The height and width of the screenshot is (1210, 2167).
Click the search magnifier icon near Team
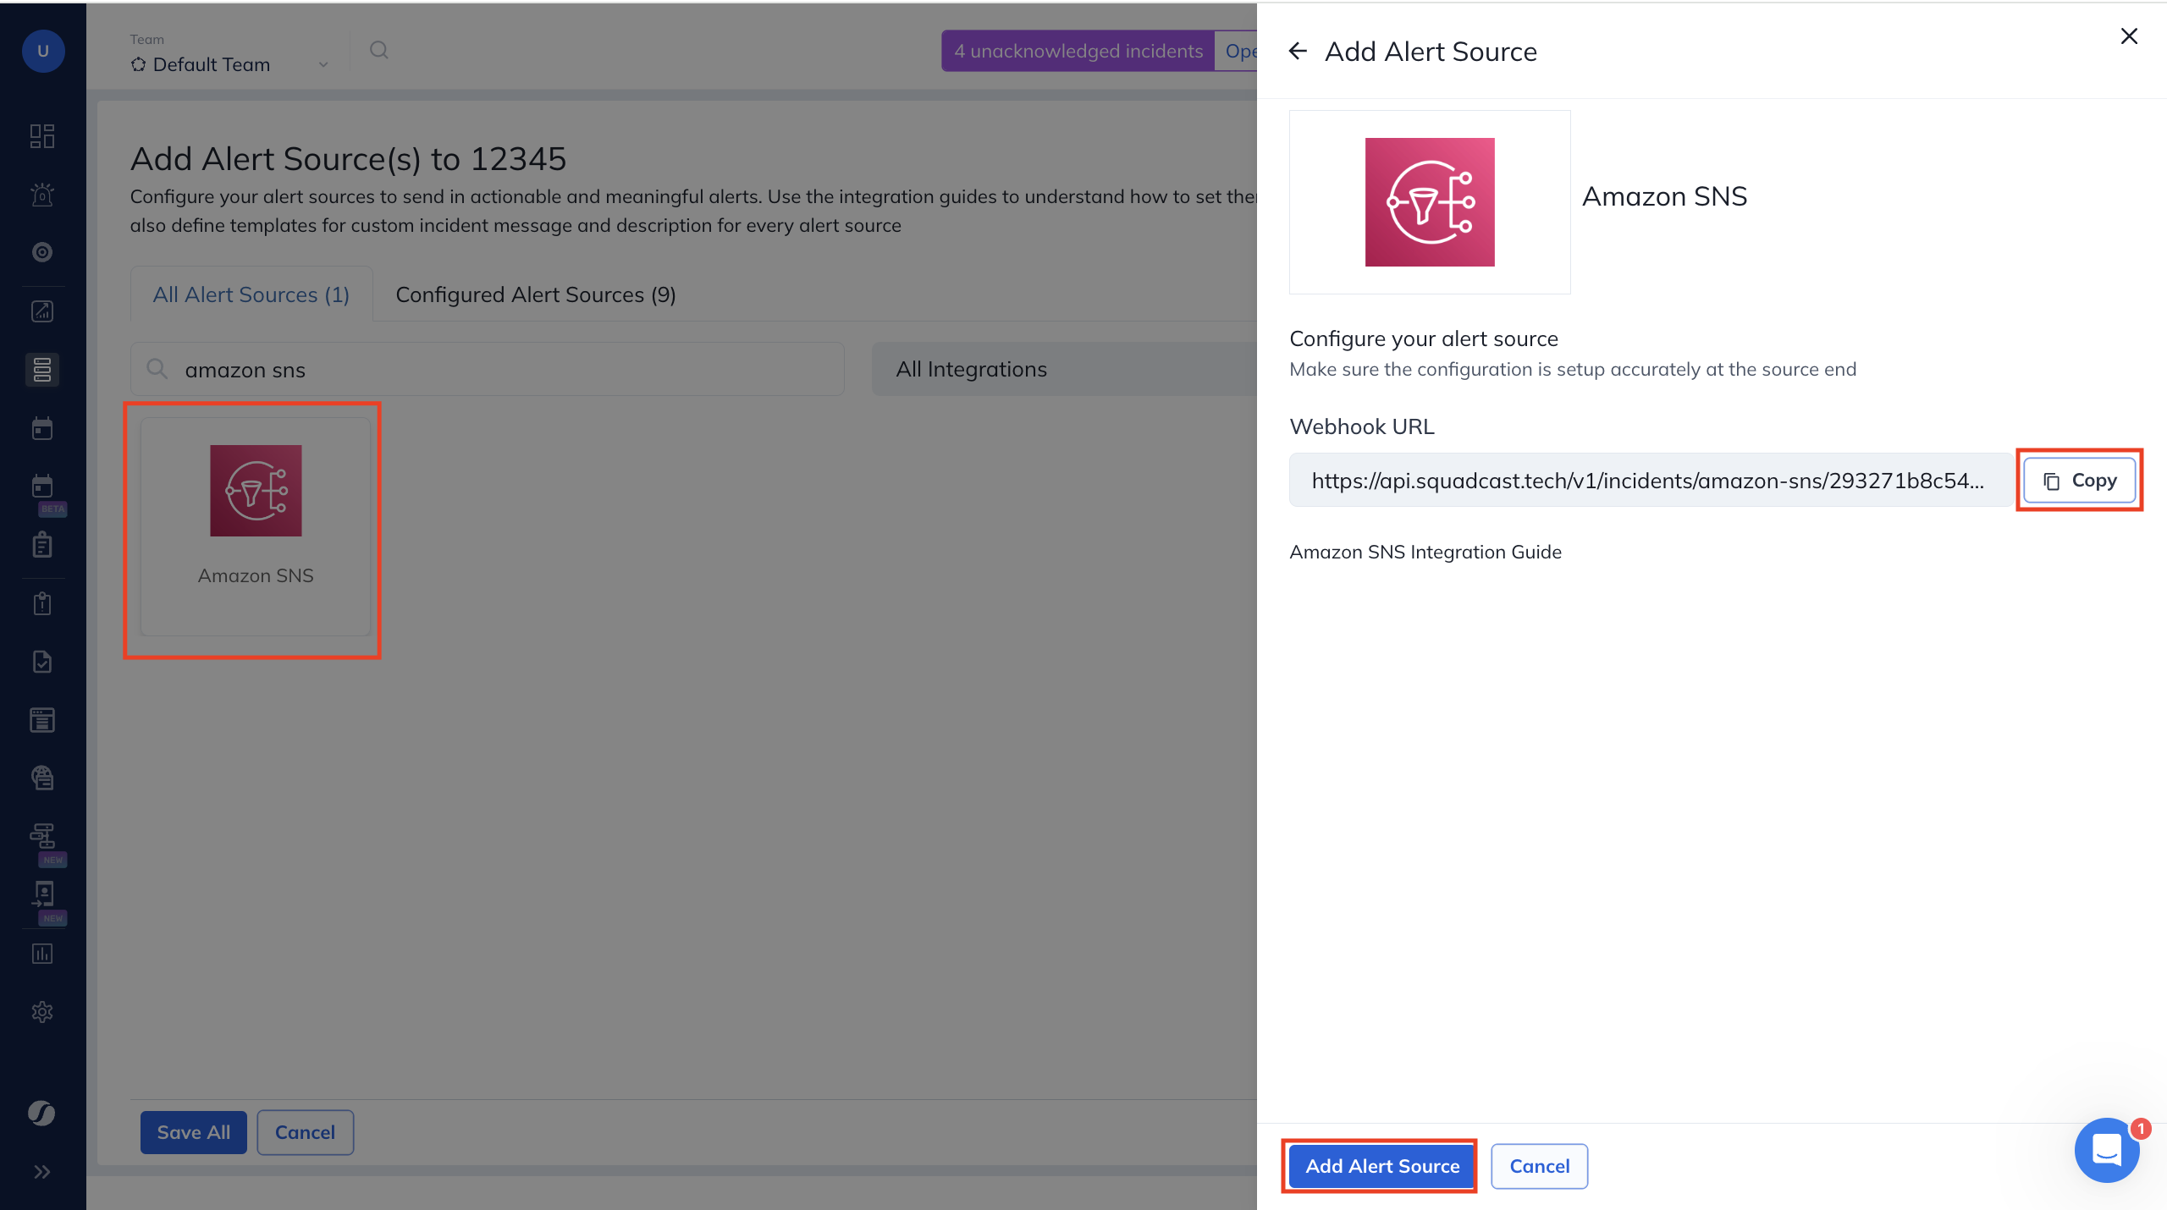379,51
